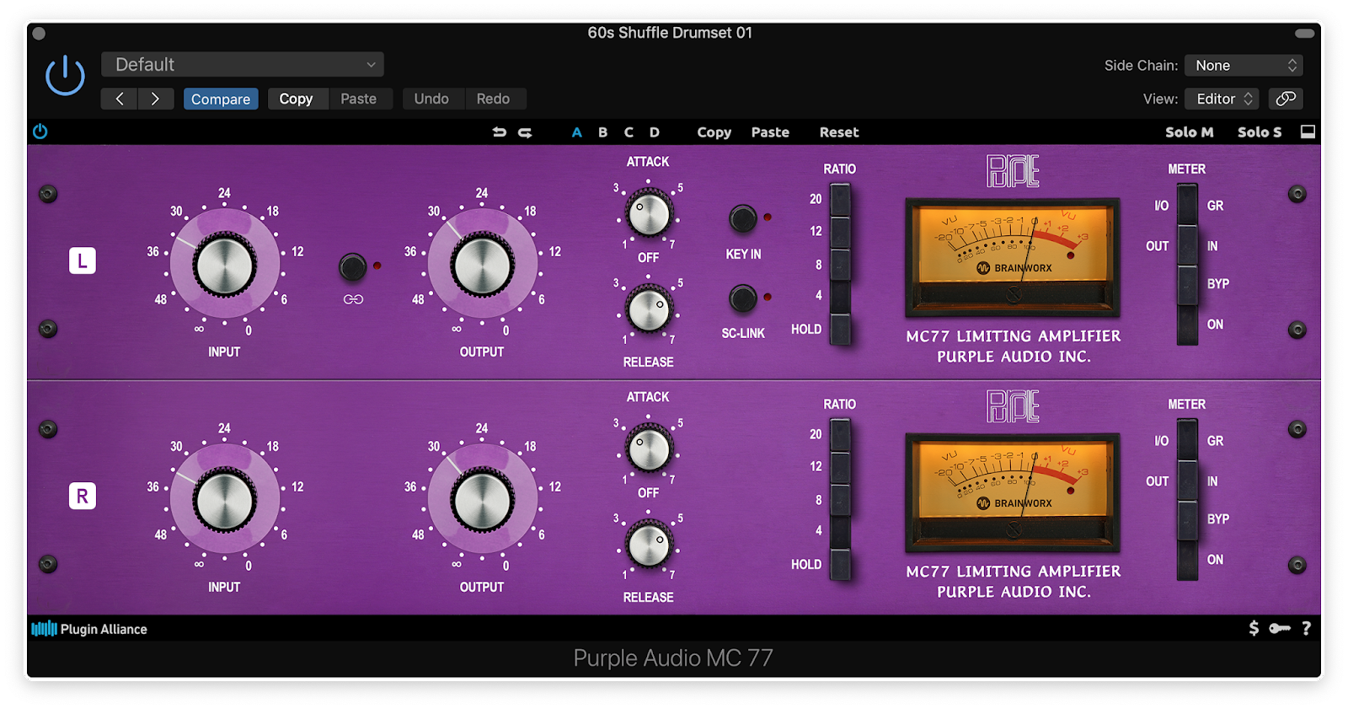Open the license key icon

[x=1280, y=628]
